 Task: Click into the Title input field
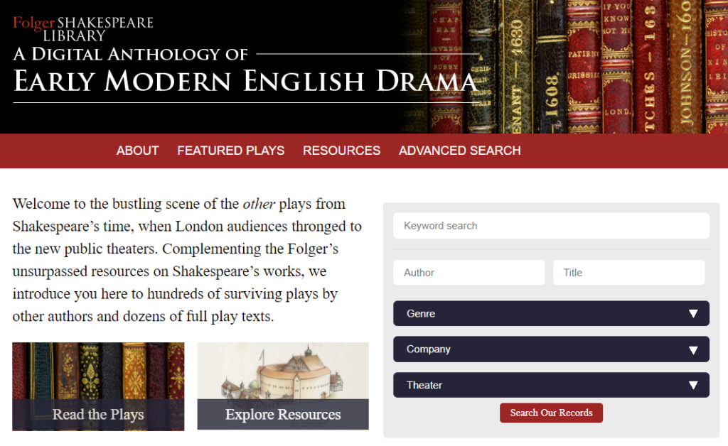[x=628, y=273]
